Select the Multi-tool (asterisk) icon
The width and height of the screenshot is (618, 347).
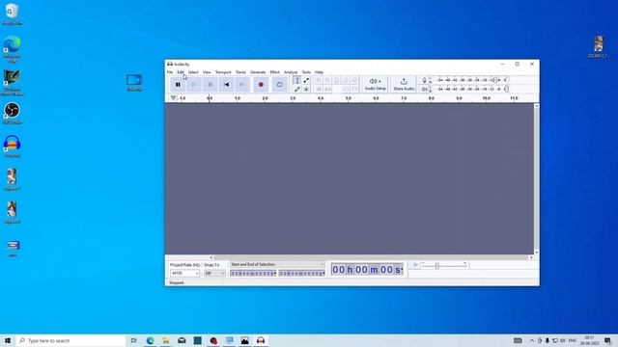pyautogui.click(x=306, y=90)
